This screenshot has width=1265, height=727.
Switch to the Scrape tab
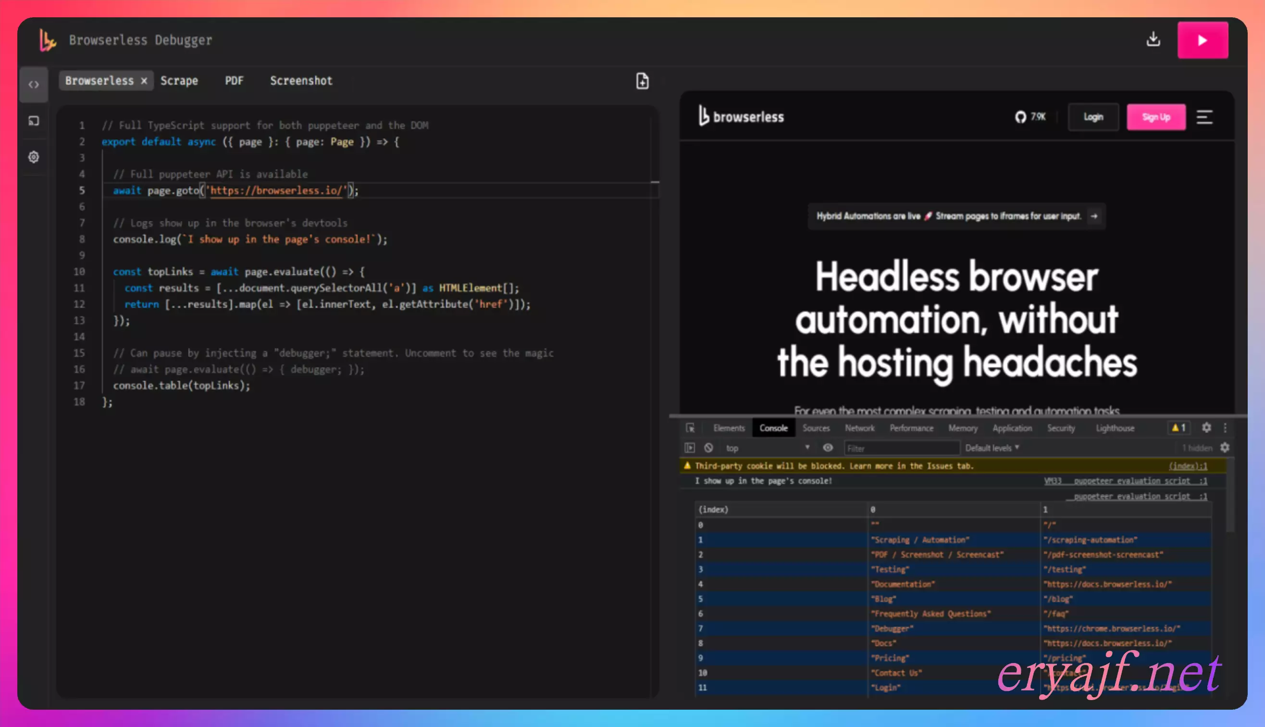[179, 81]
